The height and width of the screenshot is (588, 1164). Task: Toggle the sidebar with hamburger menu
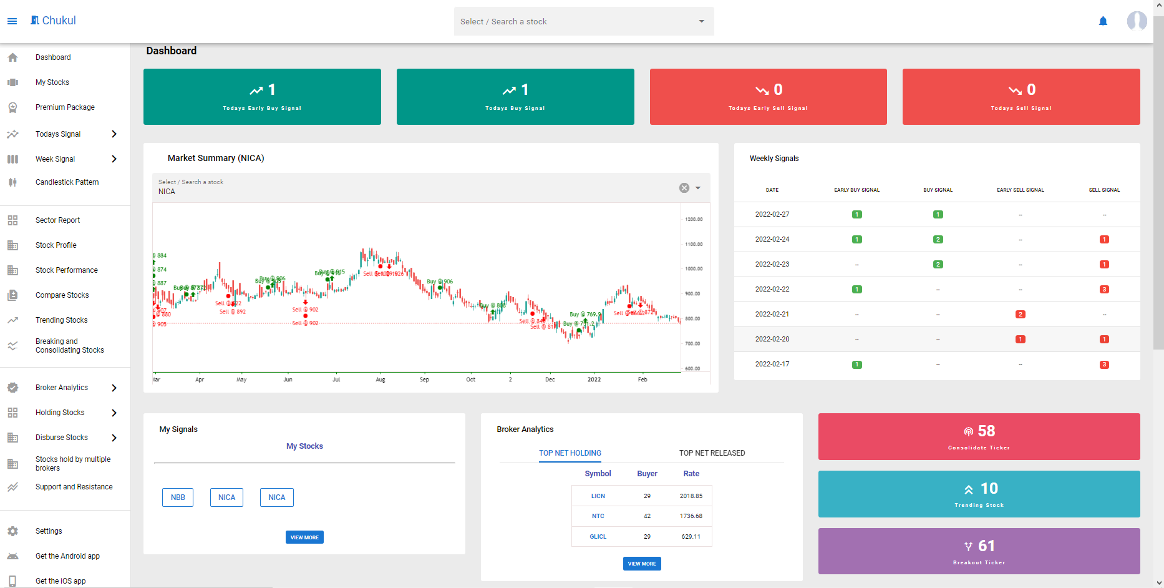pyautogui.click(x=12, y=21)
